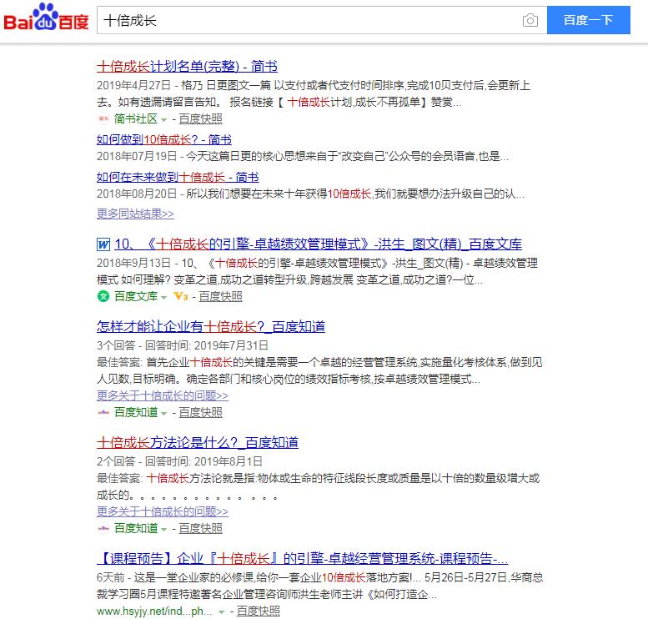This screenshot has width=648, height=619.
Task: Expand dropdown arrow next to www.hsyjy.net
Action: click(222, 612)
